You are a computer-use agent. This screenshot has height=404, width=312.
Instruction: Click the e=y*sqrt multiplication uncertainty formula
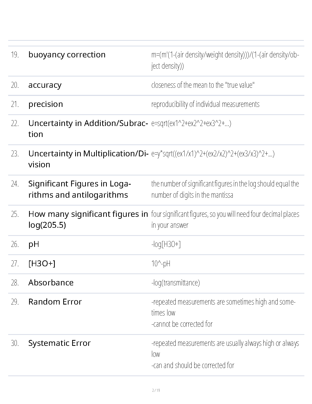pos(213,154)
